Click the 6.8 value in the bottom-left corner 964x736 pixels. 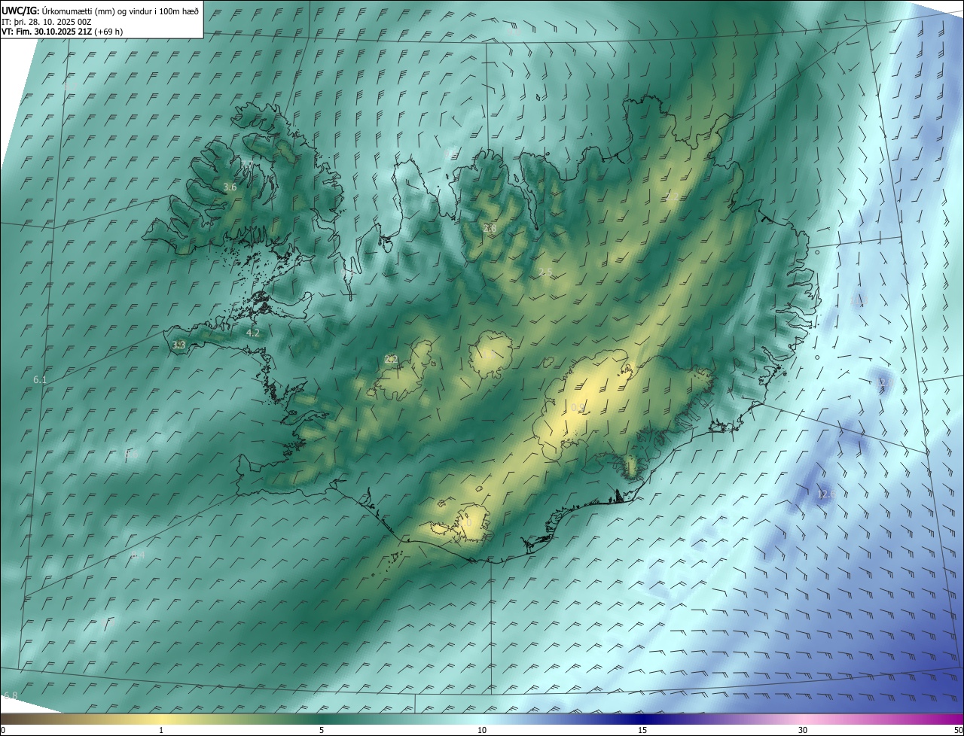(x=11, y=695)
